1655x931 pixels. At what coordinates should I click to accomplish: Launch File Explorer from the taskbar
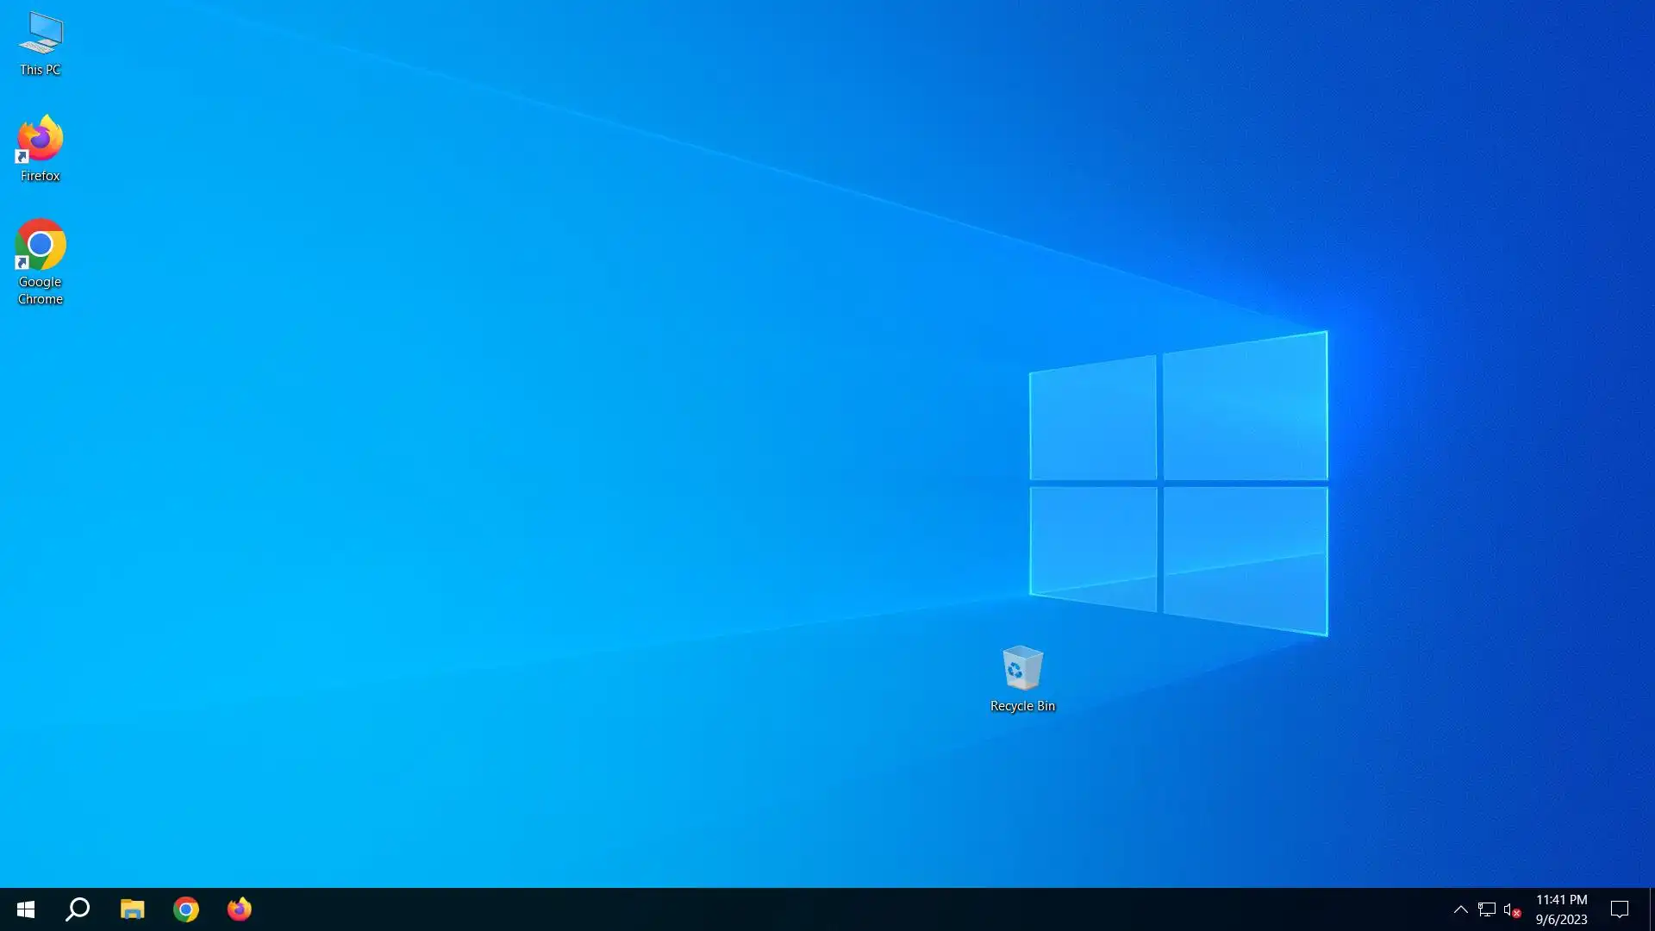132,909
